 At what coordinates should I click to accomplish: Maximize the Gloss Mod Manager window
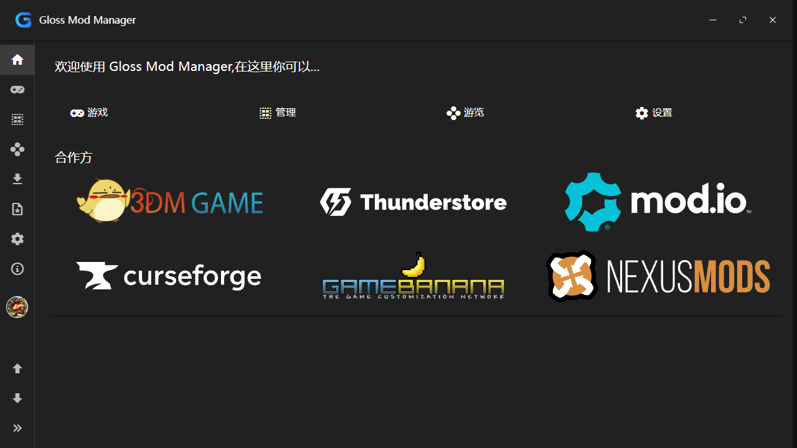click(x=743, y=20)
